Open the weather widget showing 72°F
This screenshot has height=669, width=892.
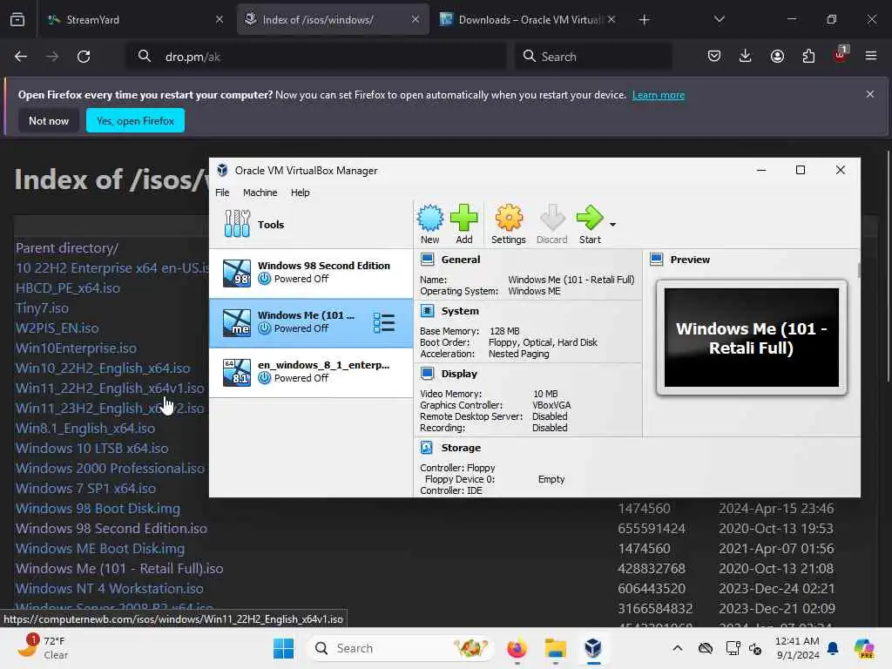(43, 648)
